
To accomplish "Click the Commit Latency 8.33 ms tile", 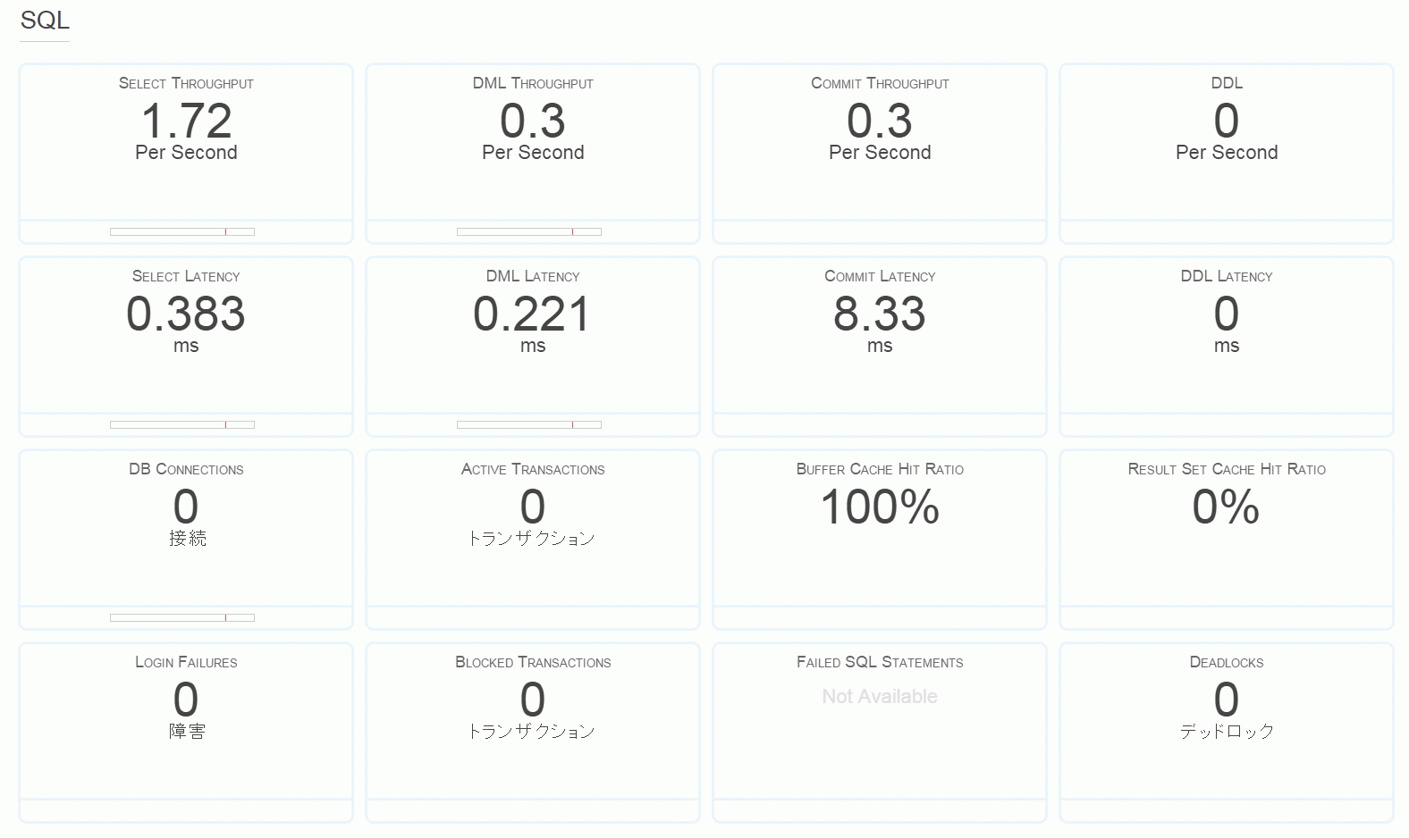I will click(880, 346).
